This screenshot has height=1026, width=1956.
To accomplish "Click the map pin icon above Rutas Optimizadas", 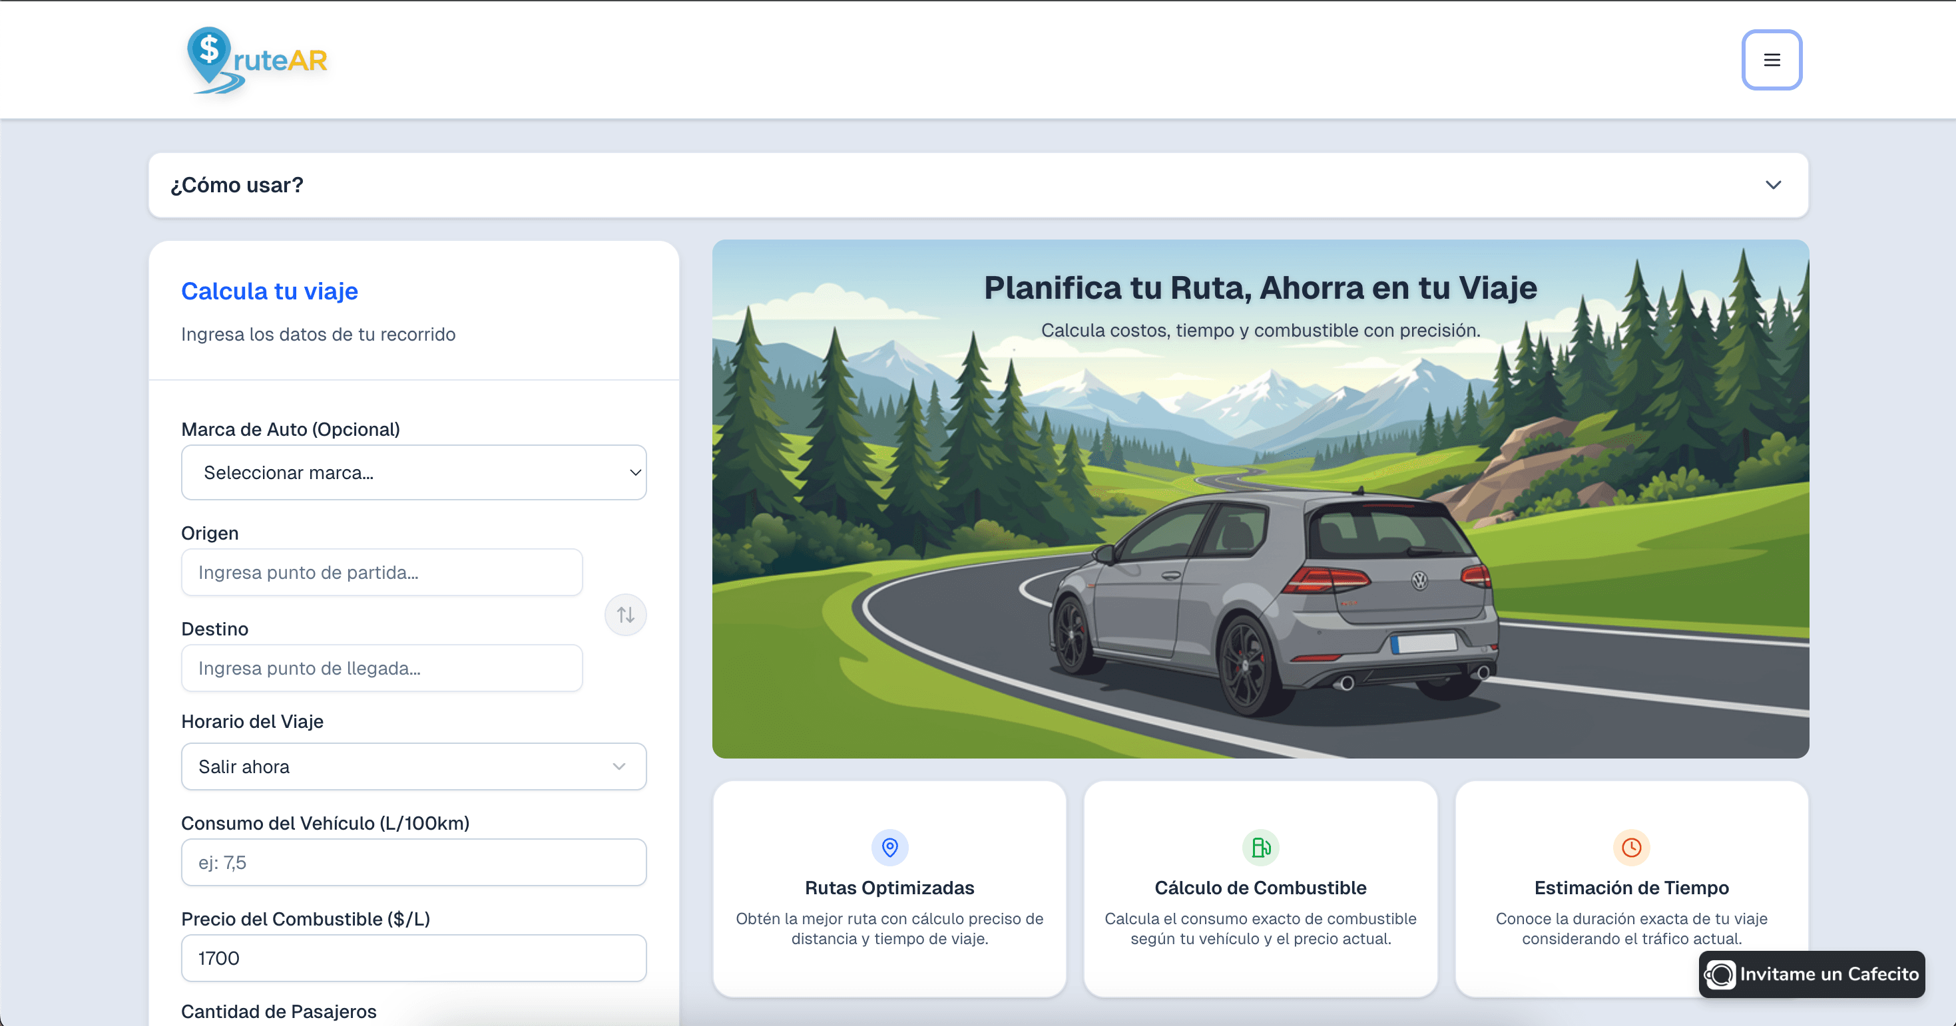I will (x=889, y=847).
